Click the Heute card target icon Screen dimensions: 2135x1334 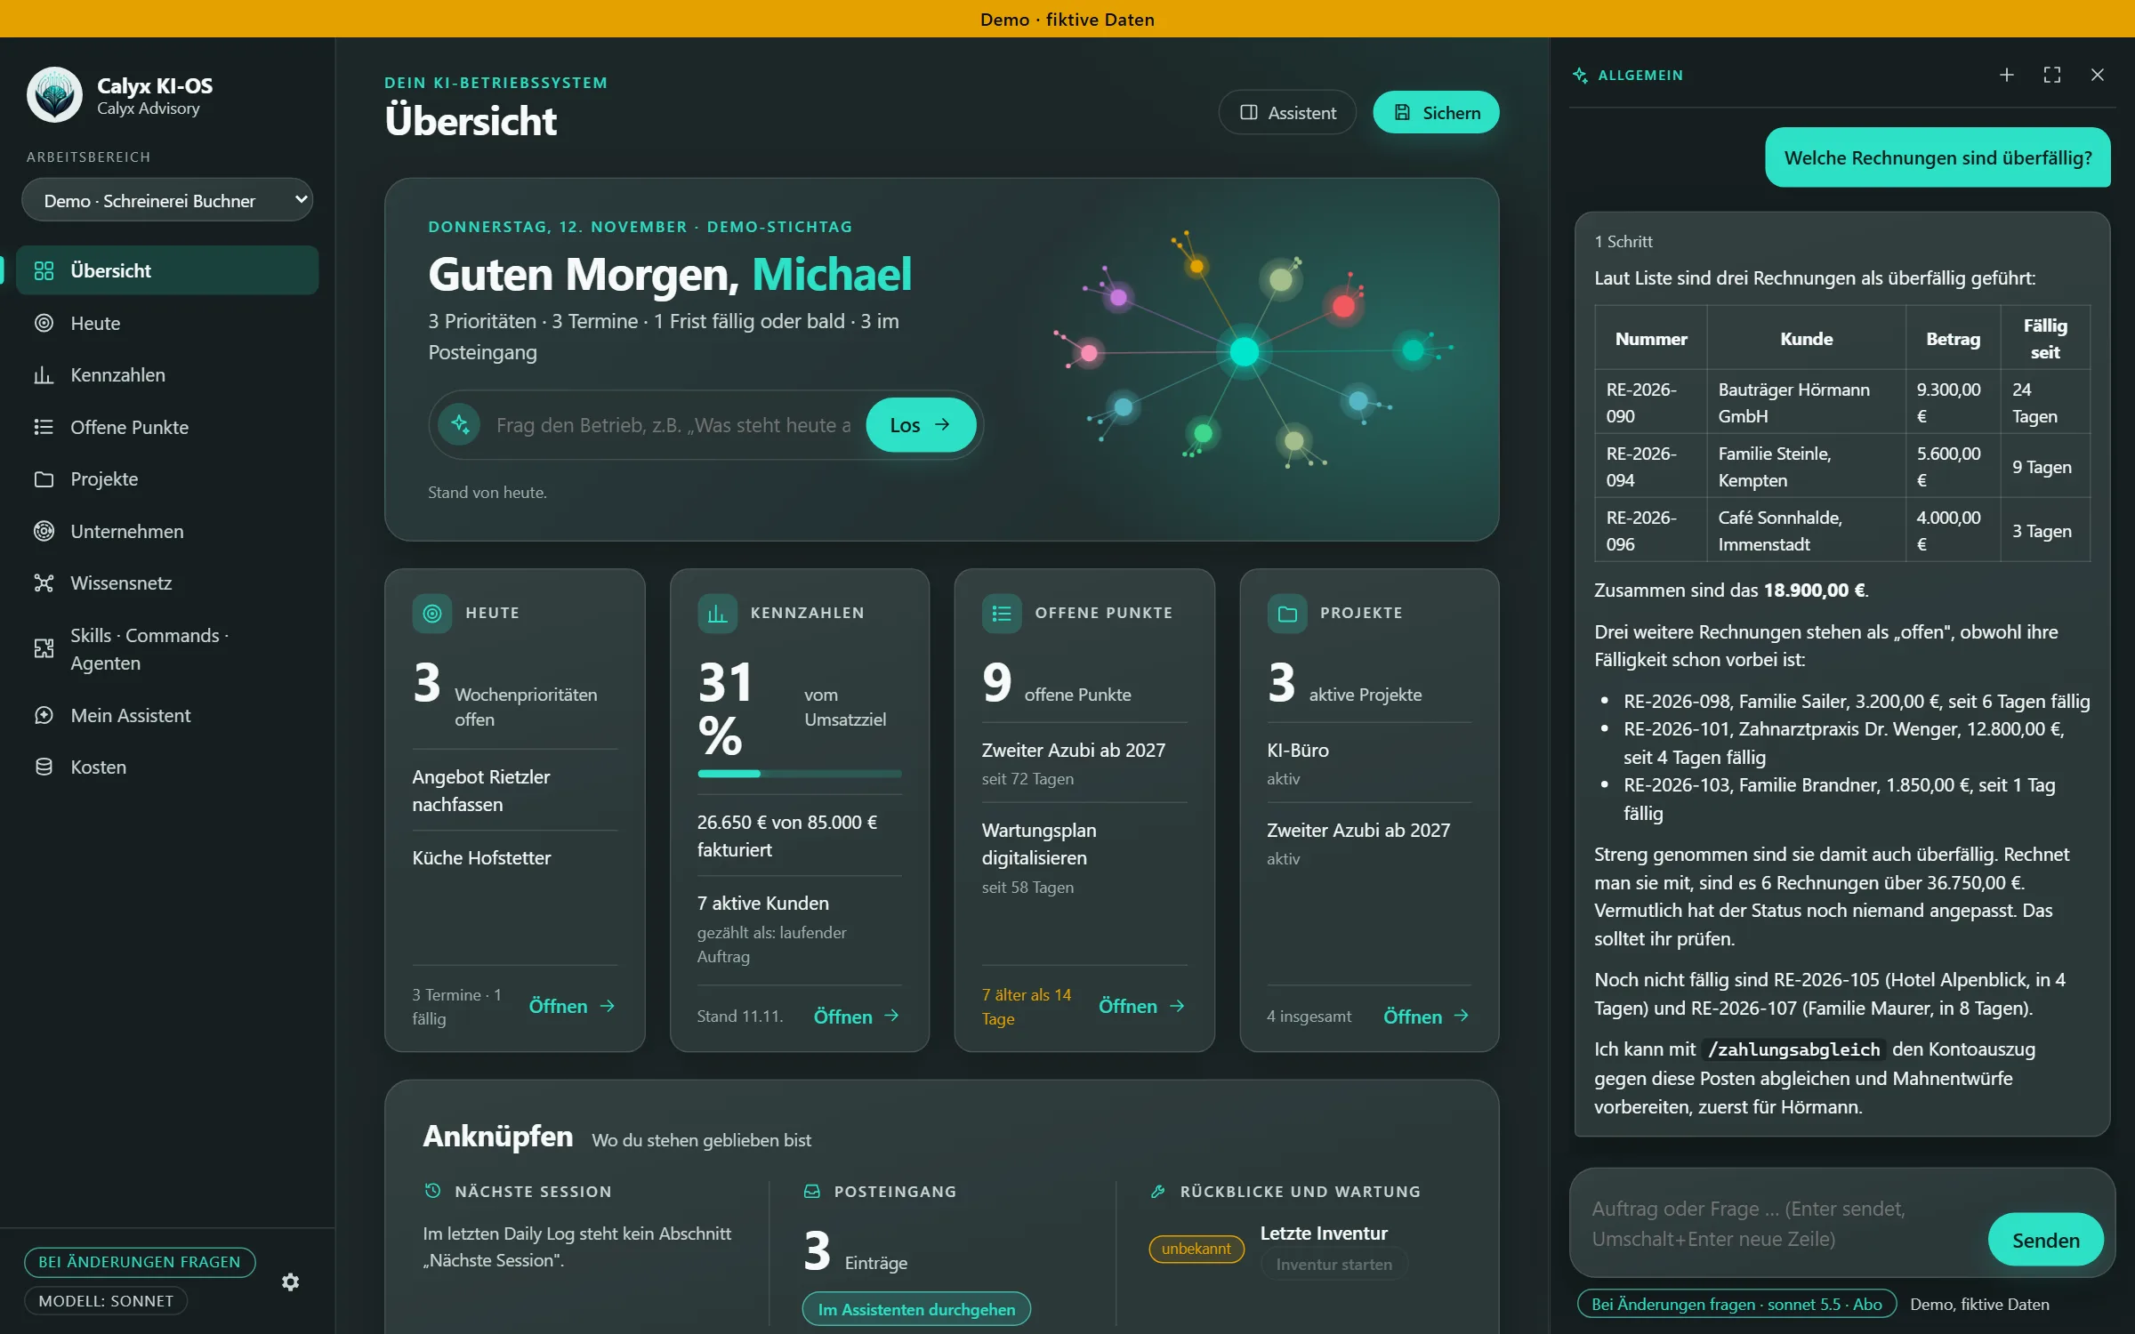coord(432,613)
